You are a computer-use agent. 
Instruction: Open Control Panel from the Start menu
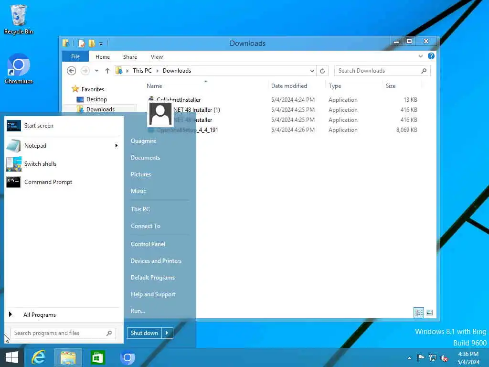pyautogui.click(x=148, y=244)
